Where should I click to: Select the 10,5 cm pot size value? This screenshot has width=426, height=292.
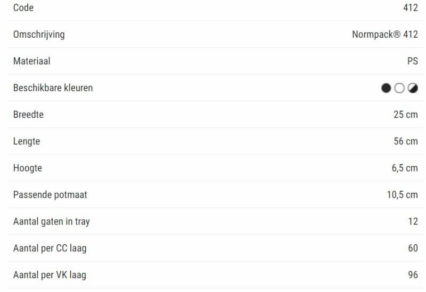click(402, 195)
